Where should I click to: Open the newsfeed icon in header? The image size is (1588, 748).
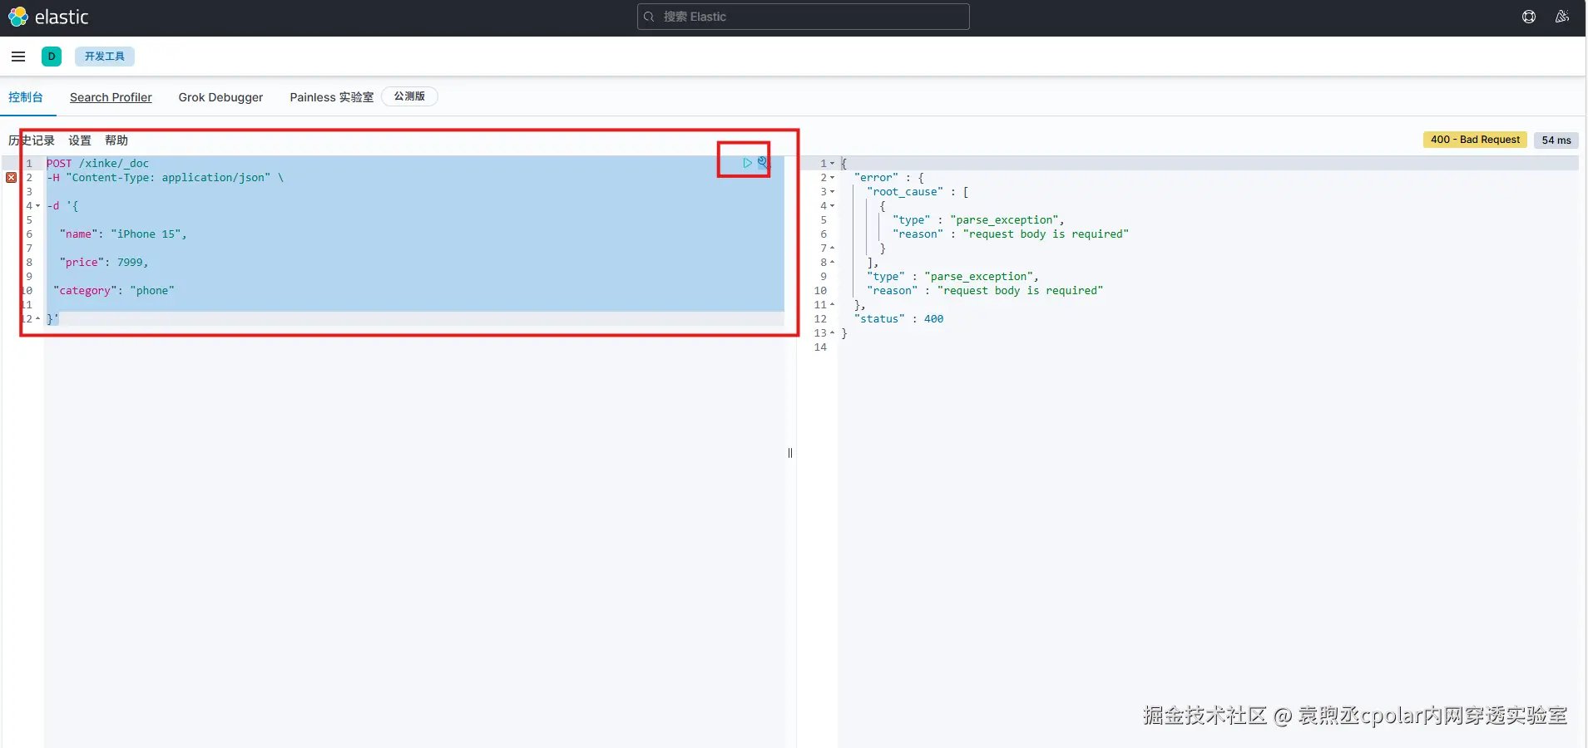(1562, 17)
